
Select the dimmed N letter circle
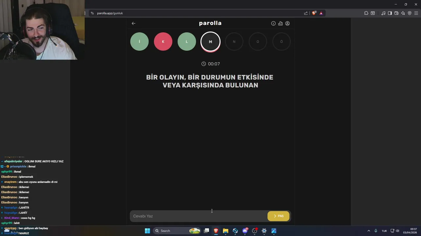pos(234,42)
